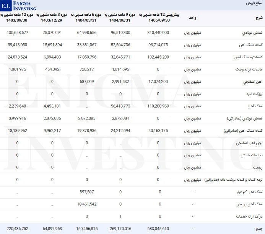The width and height of the screenshot is (265, 234).
Task: Click the 'شرح' column header
Action: tap(259, 18)
